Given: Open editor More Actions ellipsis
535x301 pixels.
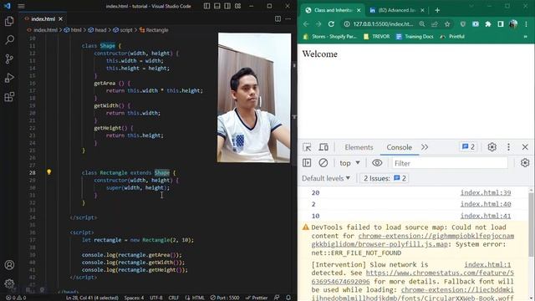Looking at the screenshot, I should [288, 18].
